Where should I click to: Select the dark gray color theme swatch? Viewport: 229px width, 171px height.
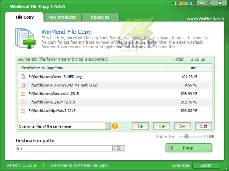[193, 3]
